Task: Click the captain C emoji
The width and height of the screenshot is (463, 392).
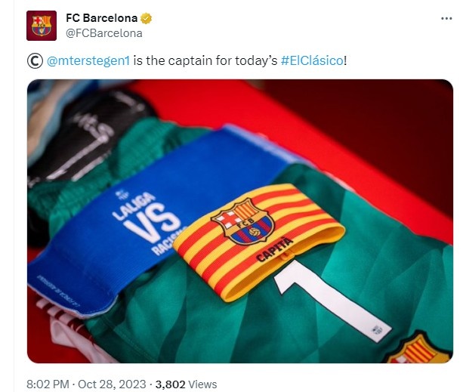Action: [x=35, y=60]
